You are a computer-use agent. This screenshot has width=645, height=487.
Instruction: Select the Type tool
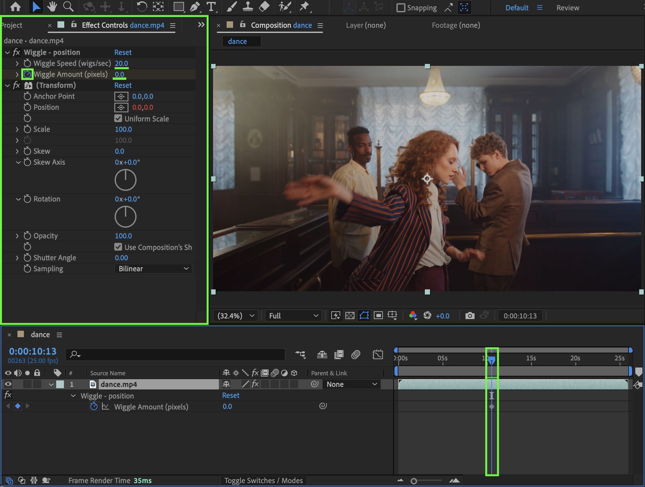click(x=211, y=6)
